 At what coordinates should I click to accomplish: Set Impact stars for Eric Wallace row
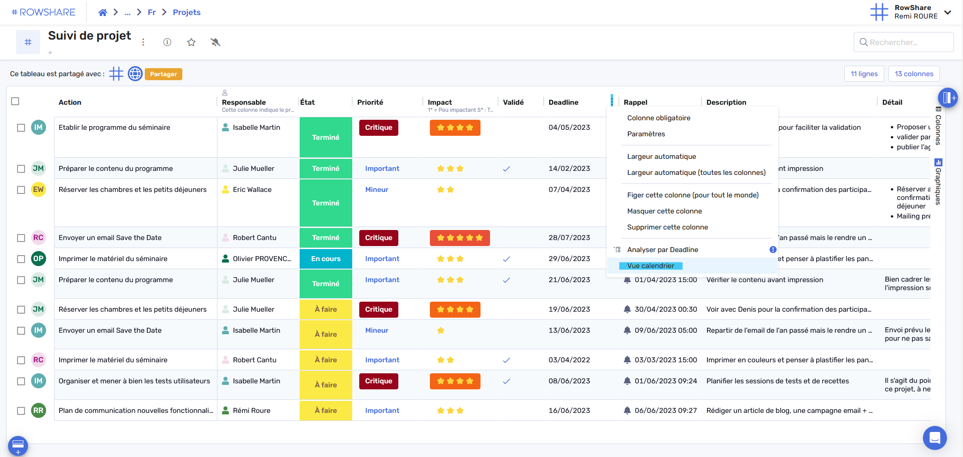pos(445,189)
